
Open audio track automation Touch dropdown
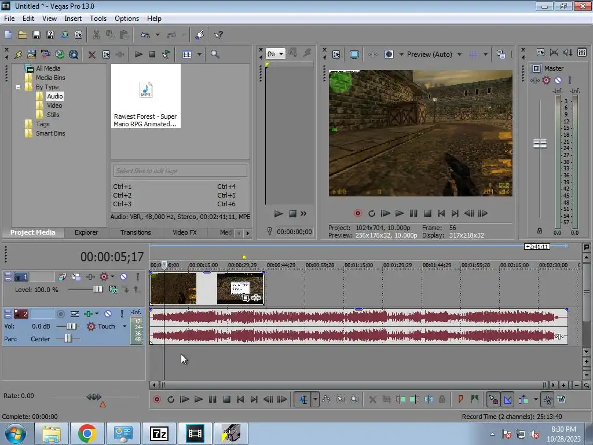point(124,326)
